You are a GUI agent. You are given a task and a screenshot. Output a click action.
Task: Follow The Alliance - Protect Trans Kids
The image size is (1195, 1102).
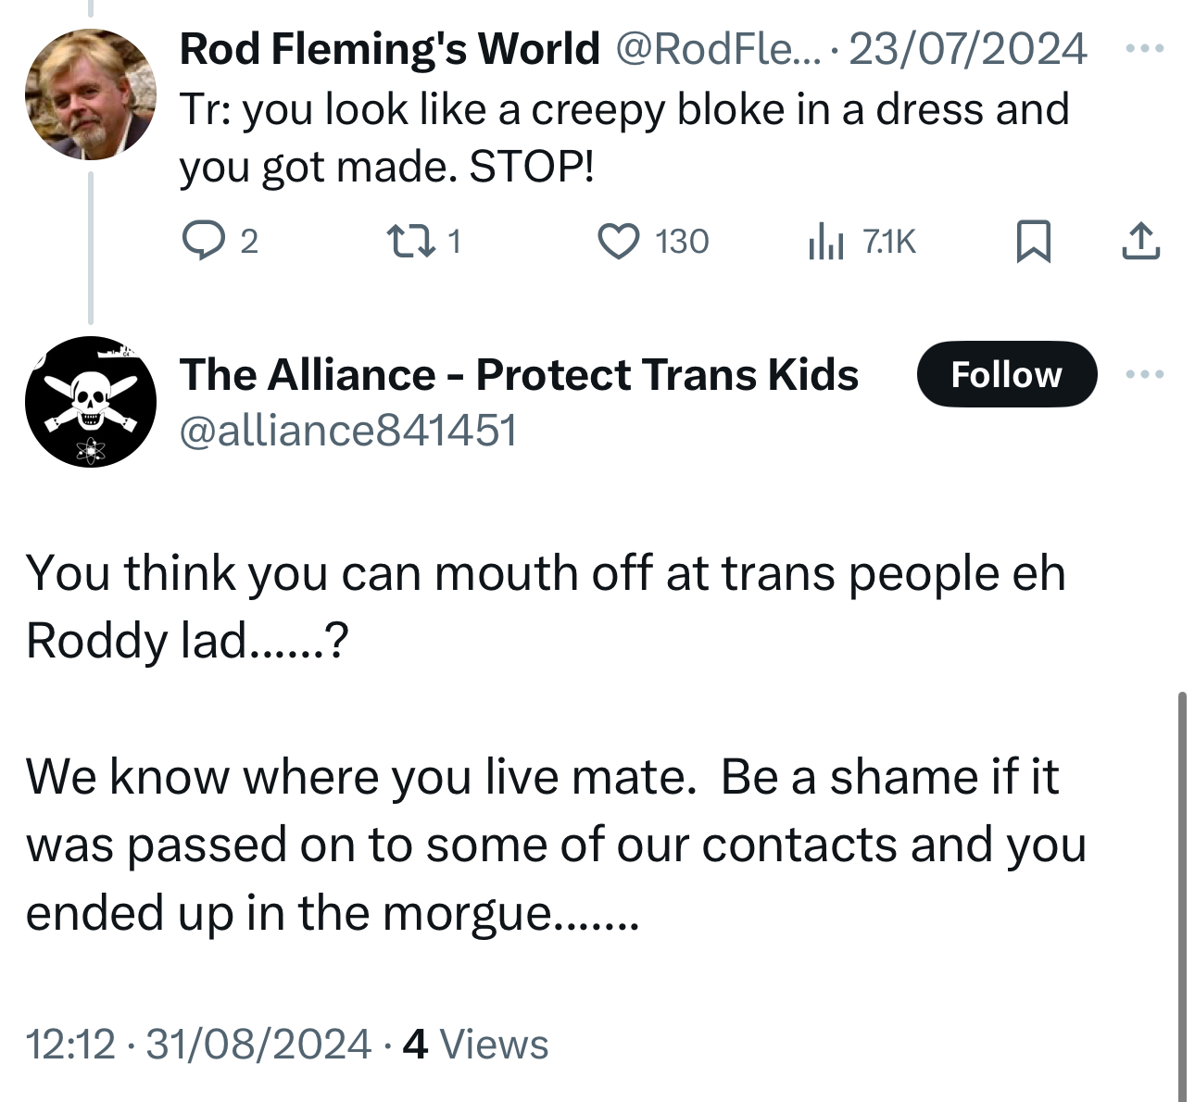[x=1006, y=374]
